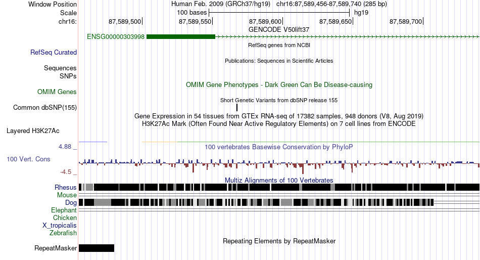Click the GENCODE V50lift37 track title
Viewport: 480px width, 260px height.
point(279,30)
